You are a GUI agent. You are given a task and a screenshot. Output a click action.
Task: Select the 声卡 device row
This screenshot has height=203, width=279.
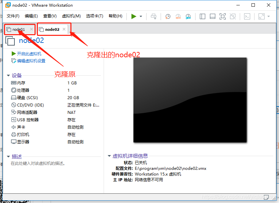click(x=56, y=127)
